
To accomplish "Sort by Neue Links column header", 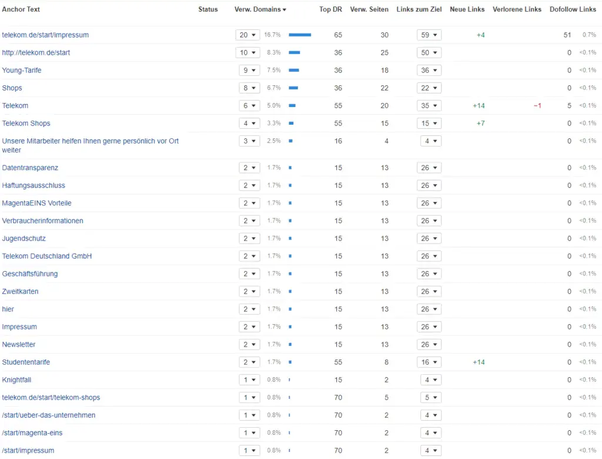I will click(467, 9).
